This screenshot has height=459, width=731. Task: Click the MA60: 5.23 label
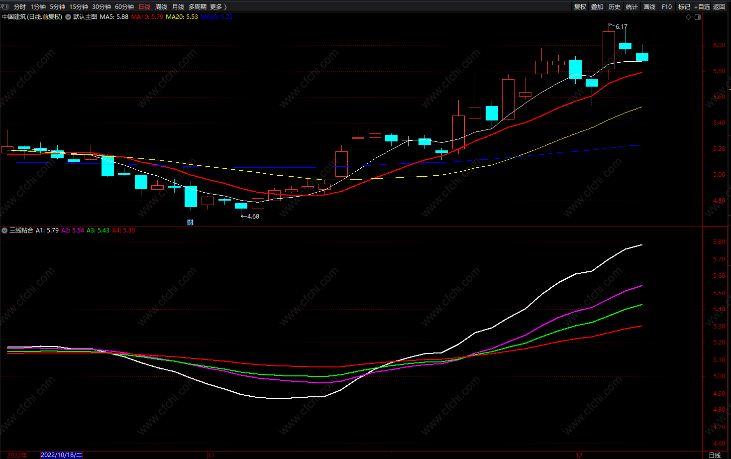pyautogui.click(x=216, y=17)
